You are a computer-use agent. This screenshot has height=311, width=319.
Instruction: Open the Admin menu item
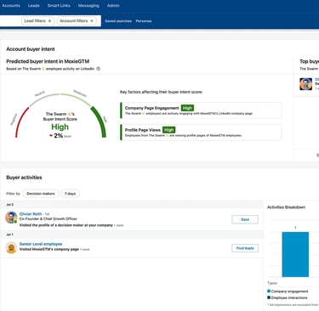click(x=113, y=5)
